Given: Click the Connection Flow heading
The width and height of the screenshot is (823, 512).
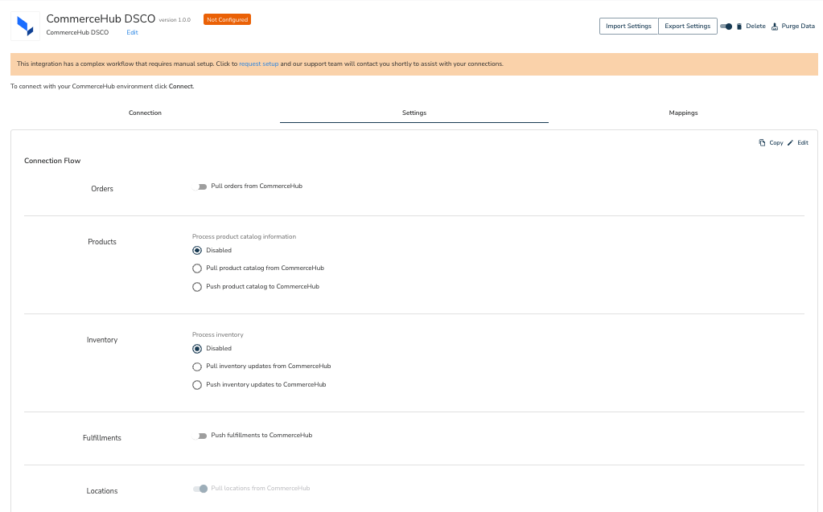Looking at the screenshot, I should (x=52, y=161).
